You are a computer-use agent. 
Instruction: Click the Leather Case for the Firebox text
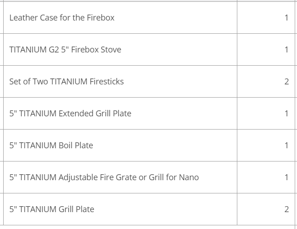[61, 18]
